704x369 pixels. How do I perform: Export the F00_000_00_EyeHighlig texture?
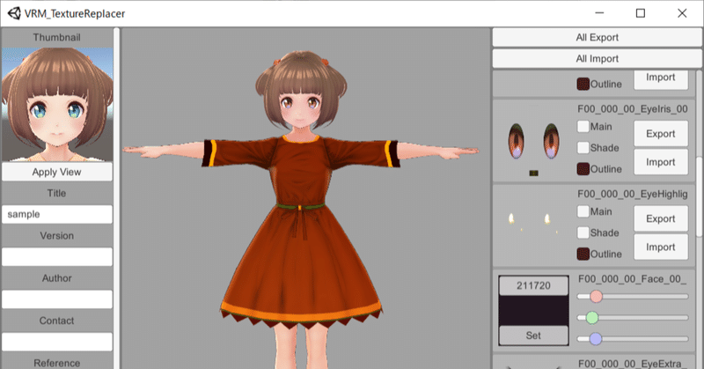pyautogui.click(x=661, y=218)
